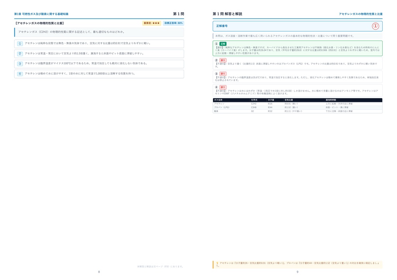Click the 約32 molecular weight cell
This screenshot has height=280, width=397.
270,111
